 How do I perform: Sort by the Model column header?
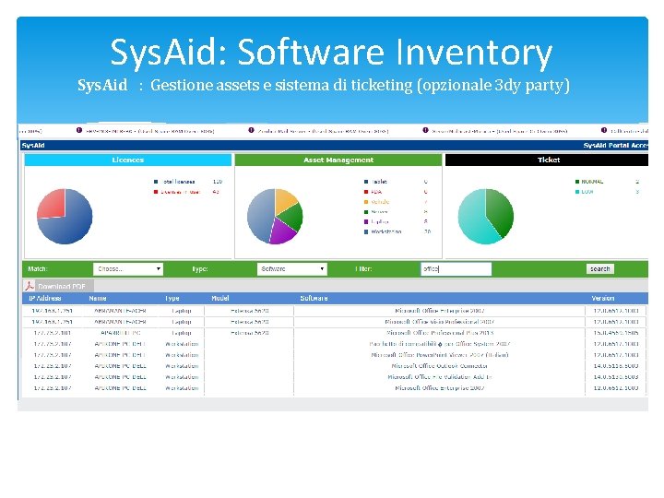click(x=220, y=298)
